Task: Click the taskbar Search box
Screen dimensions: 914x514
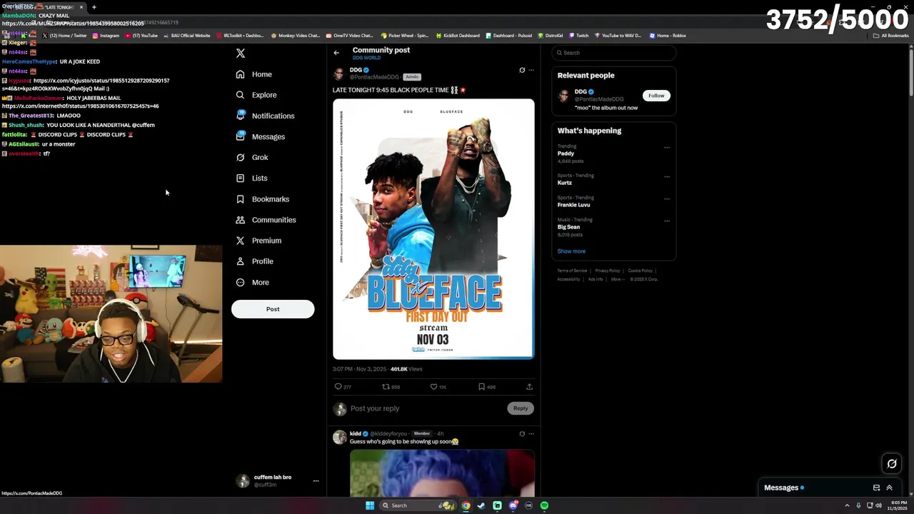Action: point(418,505)
